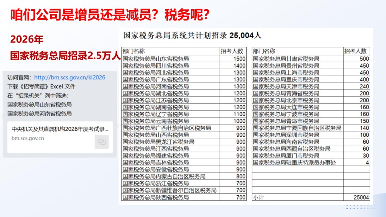The height and width of the screenshot is (217, 386).
Task: Select row 国家税务总局广西壮族自治区税务局
Action: (184, 128)
